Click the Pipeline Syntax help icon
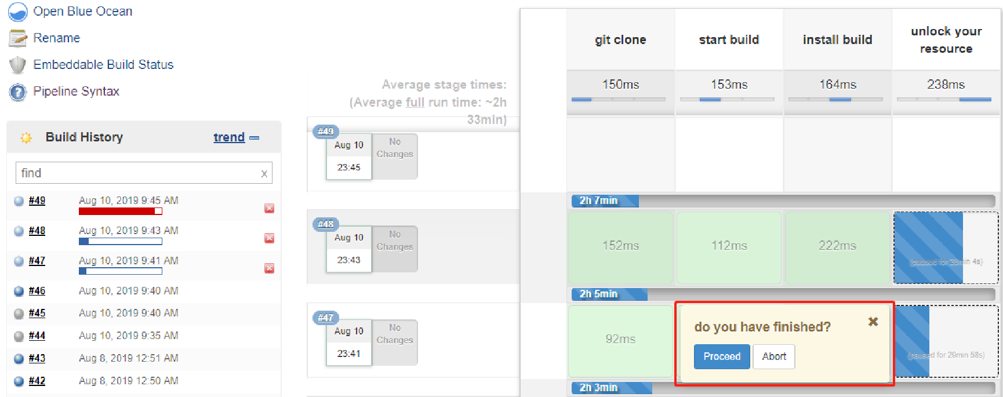This screenshot has height=397, width=1003. pos(17,92)
